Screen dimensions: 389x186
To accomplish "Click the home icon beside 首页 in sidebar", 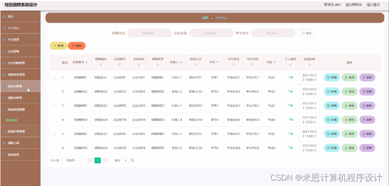I will click(x=4, y=16).
